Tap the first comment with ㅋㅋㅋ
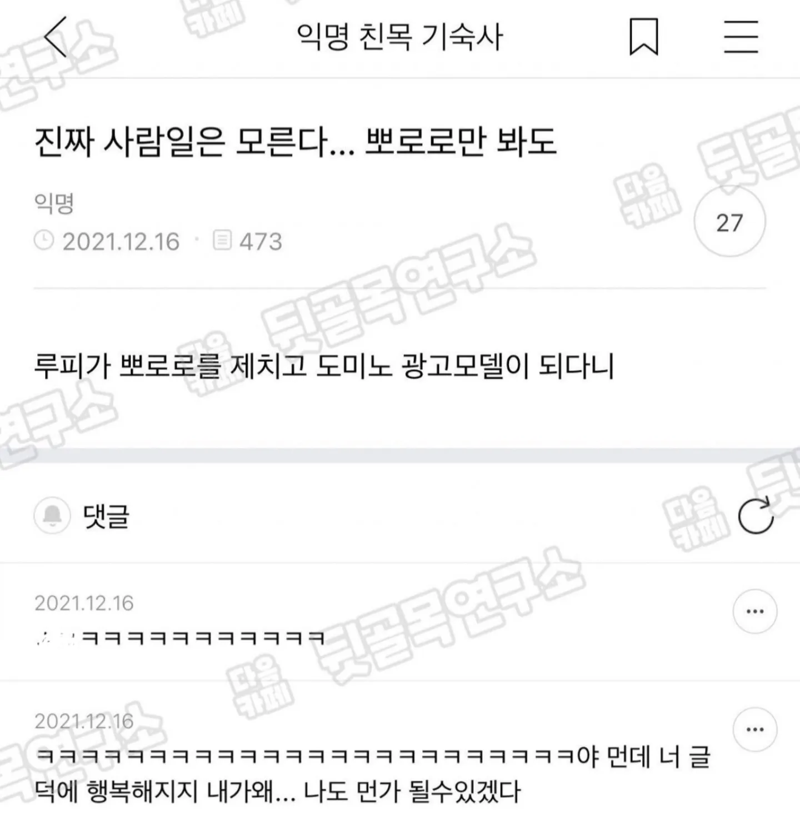The height and width of the screenshot is (832, 800). coord(179,637)
